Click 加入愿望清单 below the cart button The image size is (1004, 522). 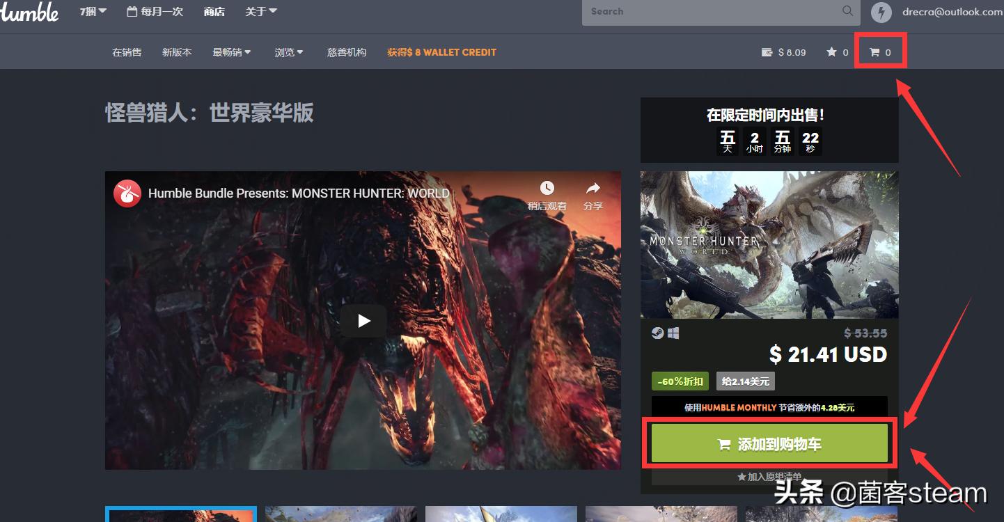[x=769, y=477]
